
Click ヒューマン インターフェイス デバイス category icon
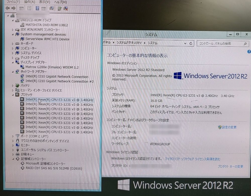17,90
